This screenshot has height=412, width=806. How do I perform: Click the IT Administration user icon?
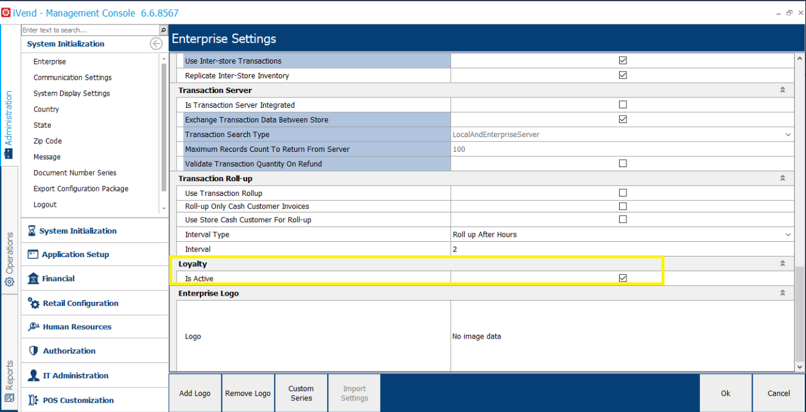pos(34,375)
